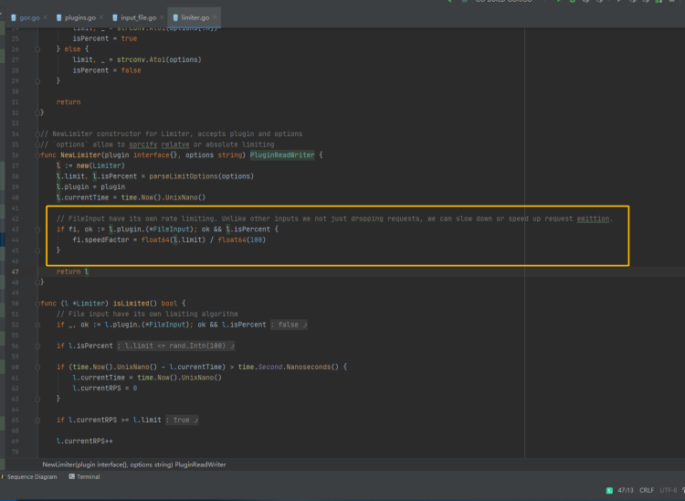685x501 pixels.
Task: Click the NewLimiter breadcrumb at editor bottom
Action: pyautogui.click(x=133, y=464)
